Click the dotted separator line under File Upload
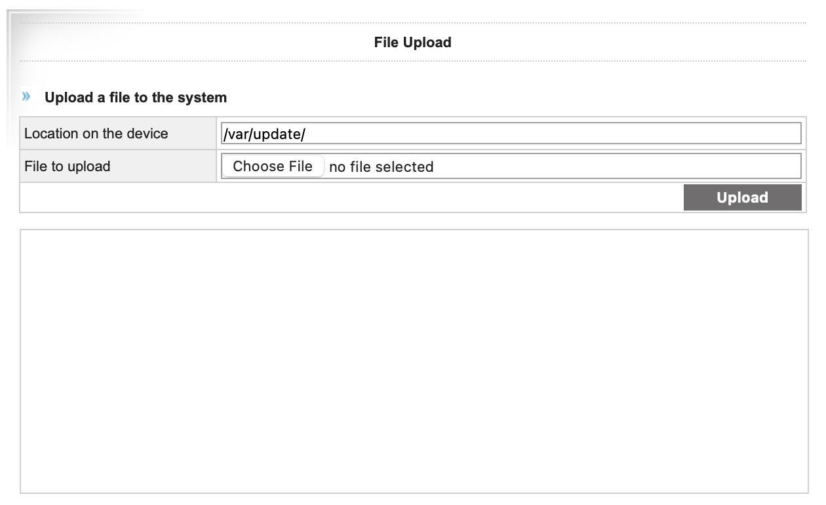 click(x=413, y=61)
